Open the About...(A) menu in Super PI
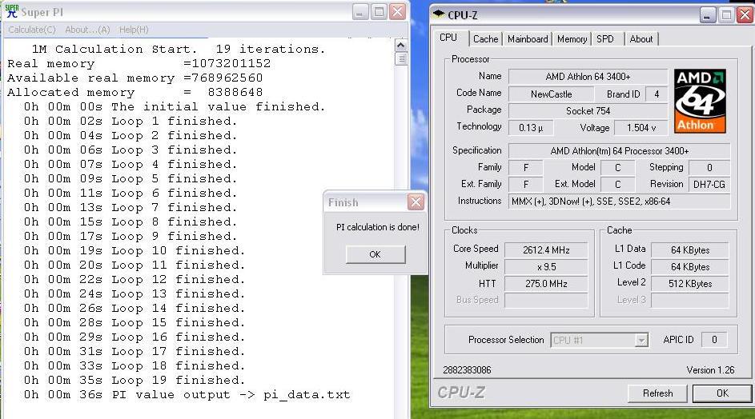This screenshot has height=419, width=755. point(87,30)
